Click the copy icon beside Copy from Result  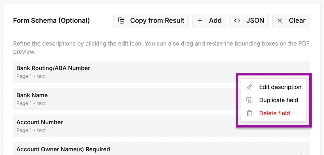121,21
